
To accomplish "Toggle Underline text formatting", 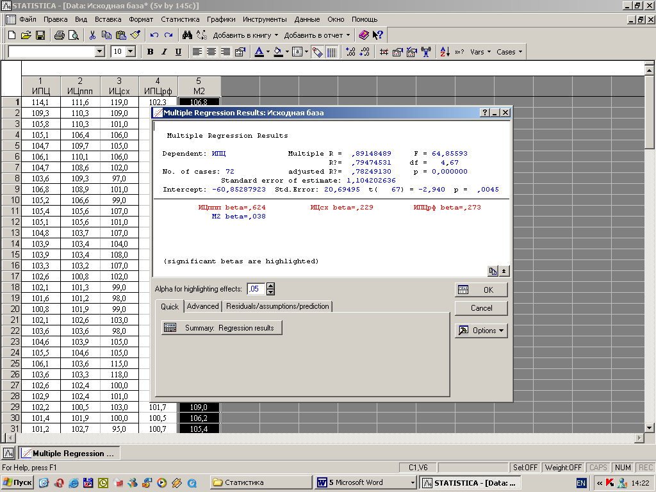I will click(x=178, y=52).
